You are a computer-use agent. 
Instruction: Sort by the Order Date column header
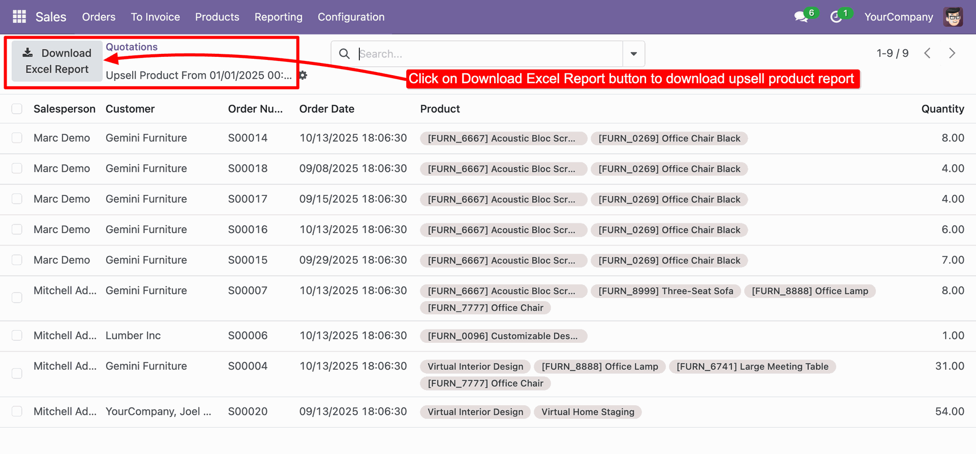tap(327, 109)
